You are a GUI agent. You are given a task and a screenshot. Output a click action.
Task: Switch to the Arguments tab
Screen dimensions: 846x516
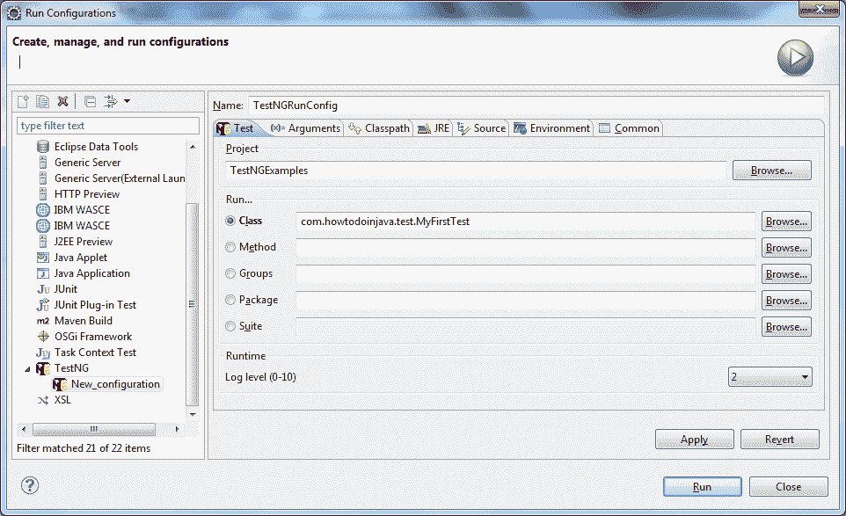pyautogui.click(x=305, y=128)
